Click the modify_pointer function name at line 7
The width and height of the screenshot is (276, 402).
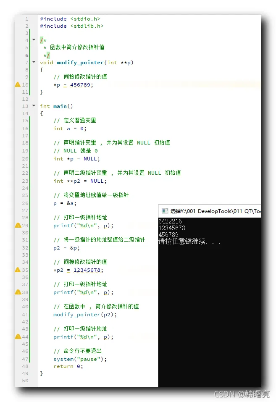point(80,63)
